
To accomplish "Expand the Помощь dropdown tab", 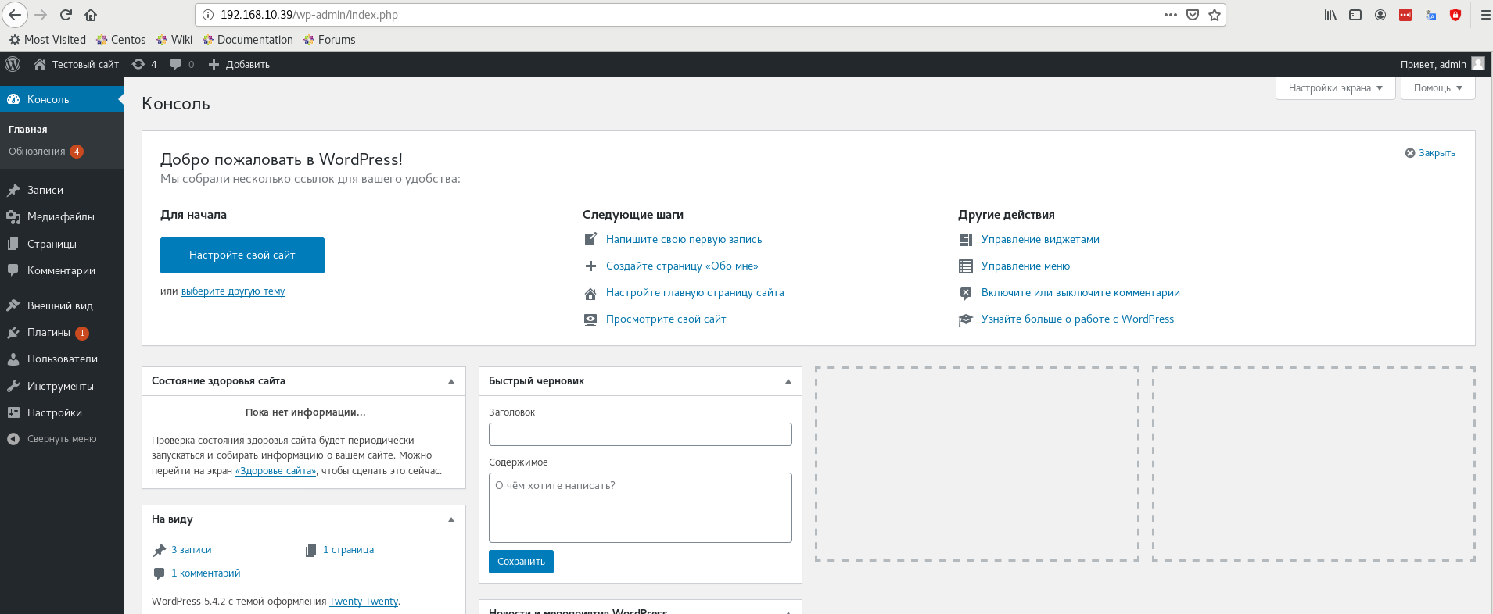I will click(1437, 87).
